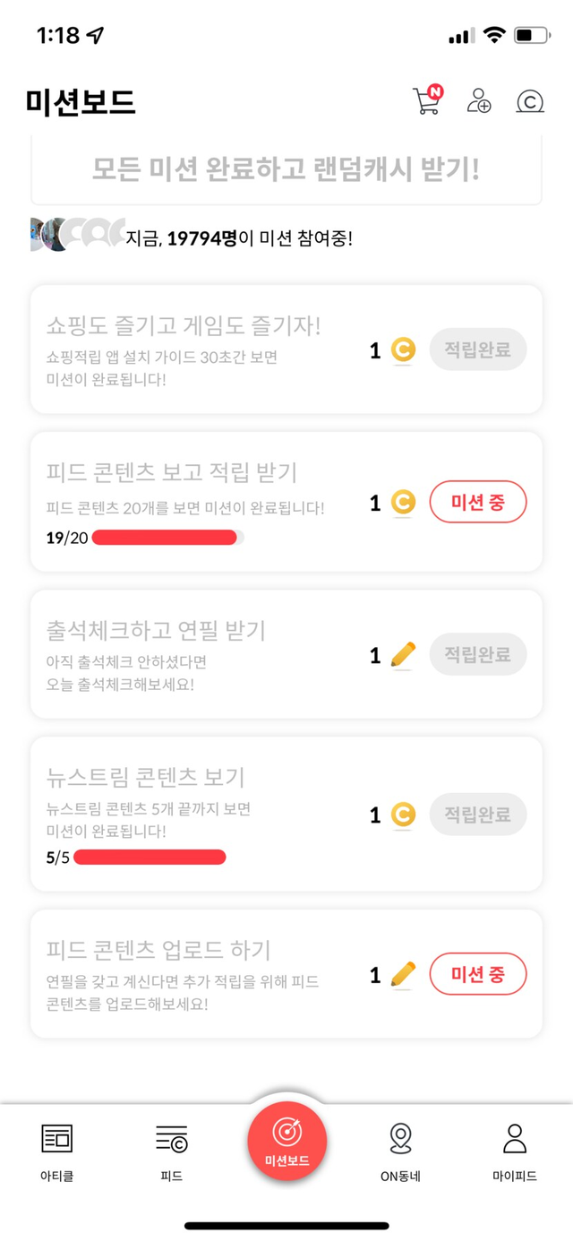The height and width of the screenshot is (1242, 573).
Task: Tap the pencil icon in 업로드 하기 mission
Action: (x=403, y=974)
